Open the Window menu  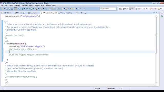[x=48, y=6]
